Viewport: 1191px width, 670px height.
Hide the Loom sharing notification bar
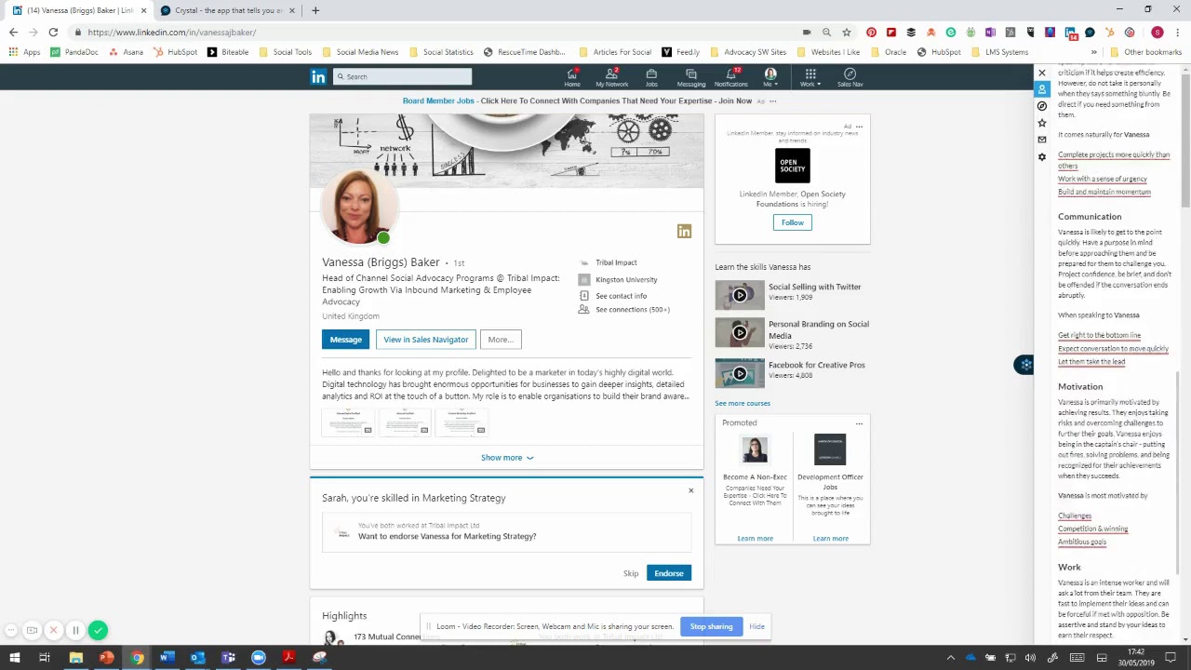pos(756,626)
